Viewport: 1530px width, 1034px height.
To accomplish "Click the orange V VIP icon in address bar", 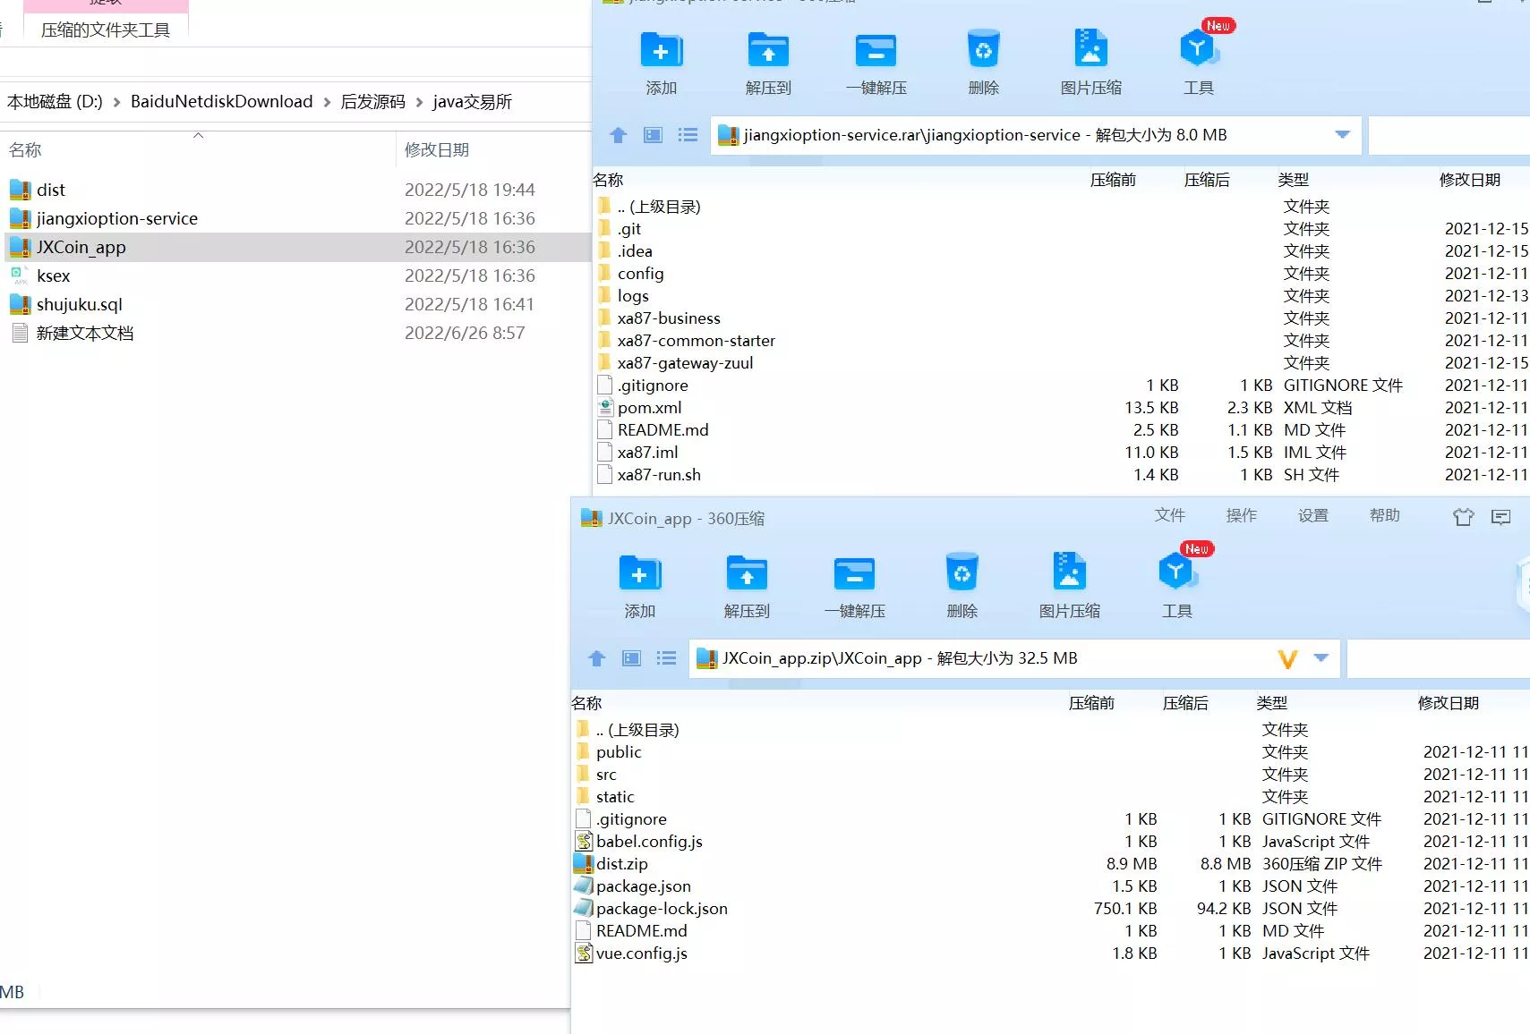I will tap(1287, 658).
